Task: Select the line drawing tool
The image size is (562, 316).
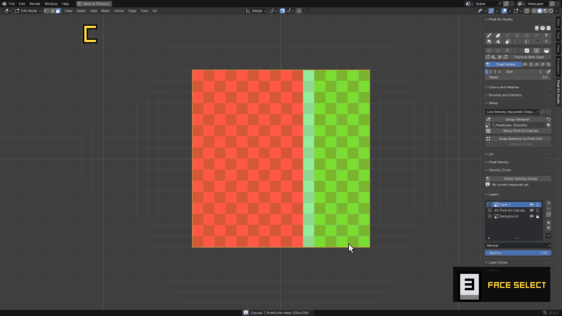Action: (508, 36)
